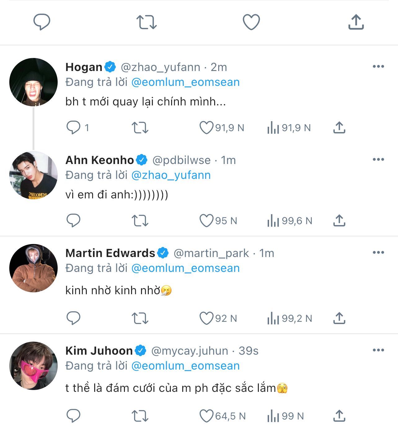Expand more menu on Kim Juhoon's tweet
Viewport: 398px width, 430px height.
378,350
